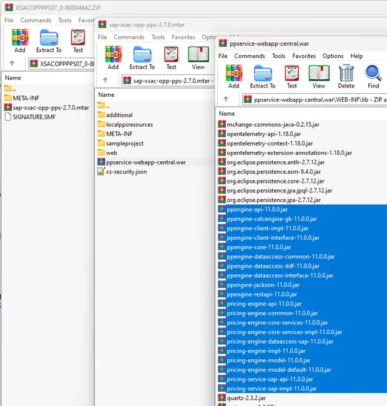Viewport: 387px width, 406px height.
Task: Go up one level in sap-xsac-opp-pps-2.7.0.mtar window
Action: click(105, 81)
